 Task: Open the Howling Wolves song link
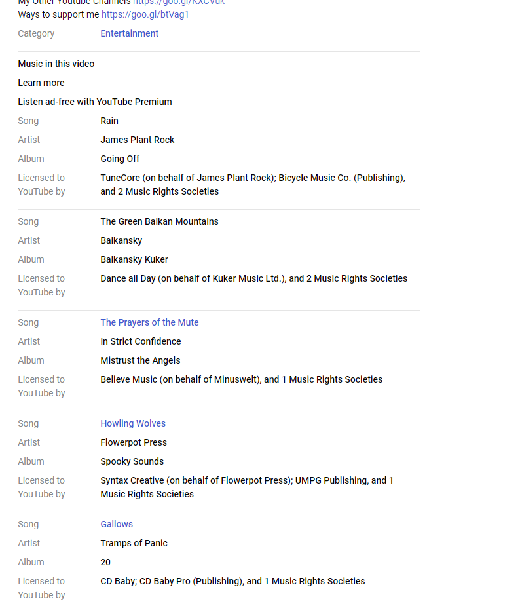[x=133, y=423]
